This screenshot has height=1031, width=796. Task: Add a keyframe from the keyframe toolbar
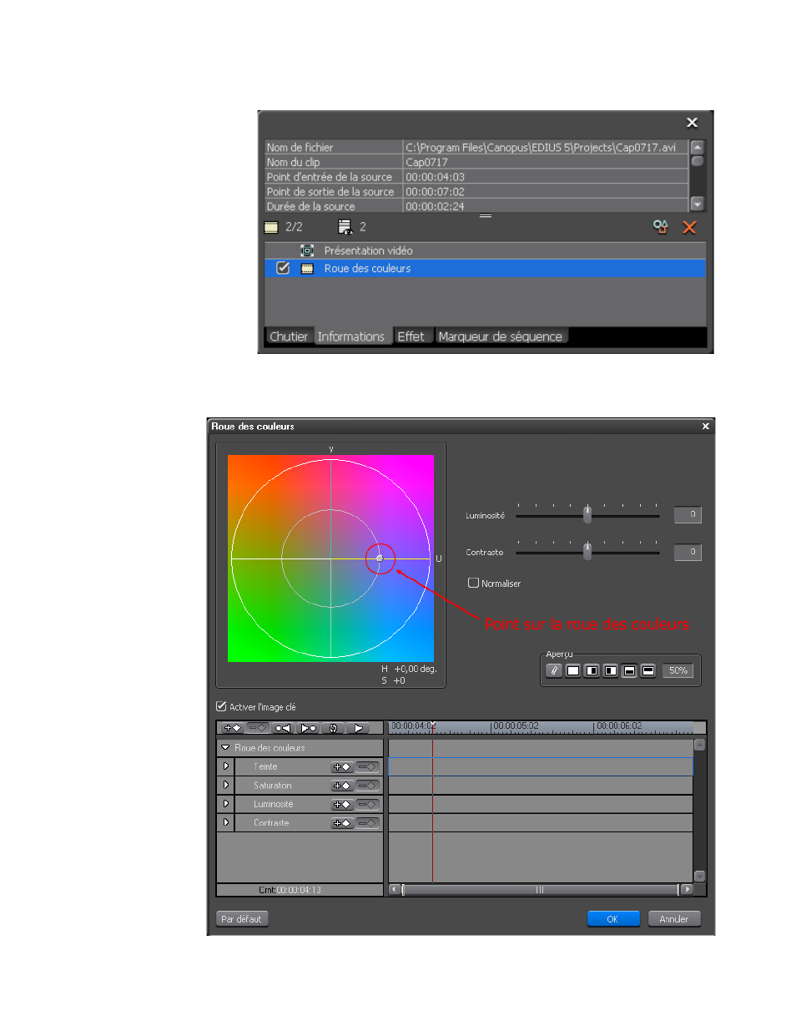[232, 728]
